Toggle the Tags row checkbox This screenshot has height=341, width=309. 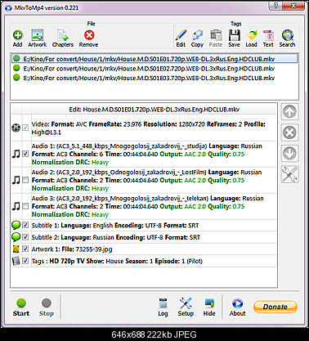point(25,261)
